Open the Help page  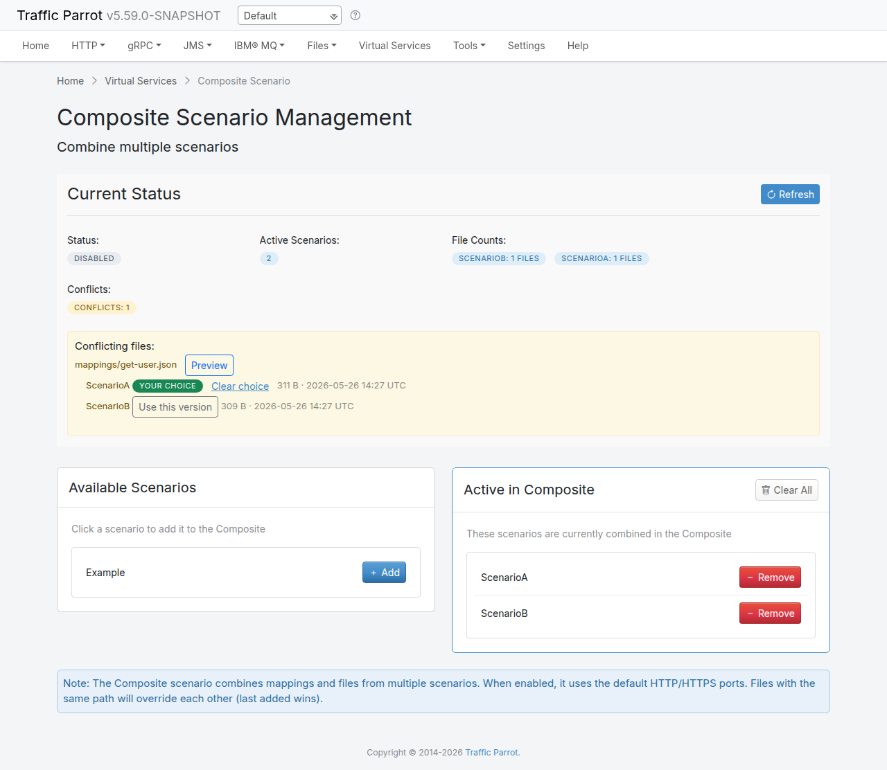tap(577, 46)
